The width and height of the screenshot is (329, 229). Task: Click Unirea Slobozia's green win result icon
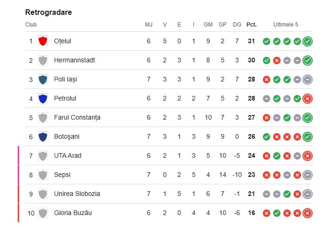[x=287, y=194]
